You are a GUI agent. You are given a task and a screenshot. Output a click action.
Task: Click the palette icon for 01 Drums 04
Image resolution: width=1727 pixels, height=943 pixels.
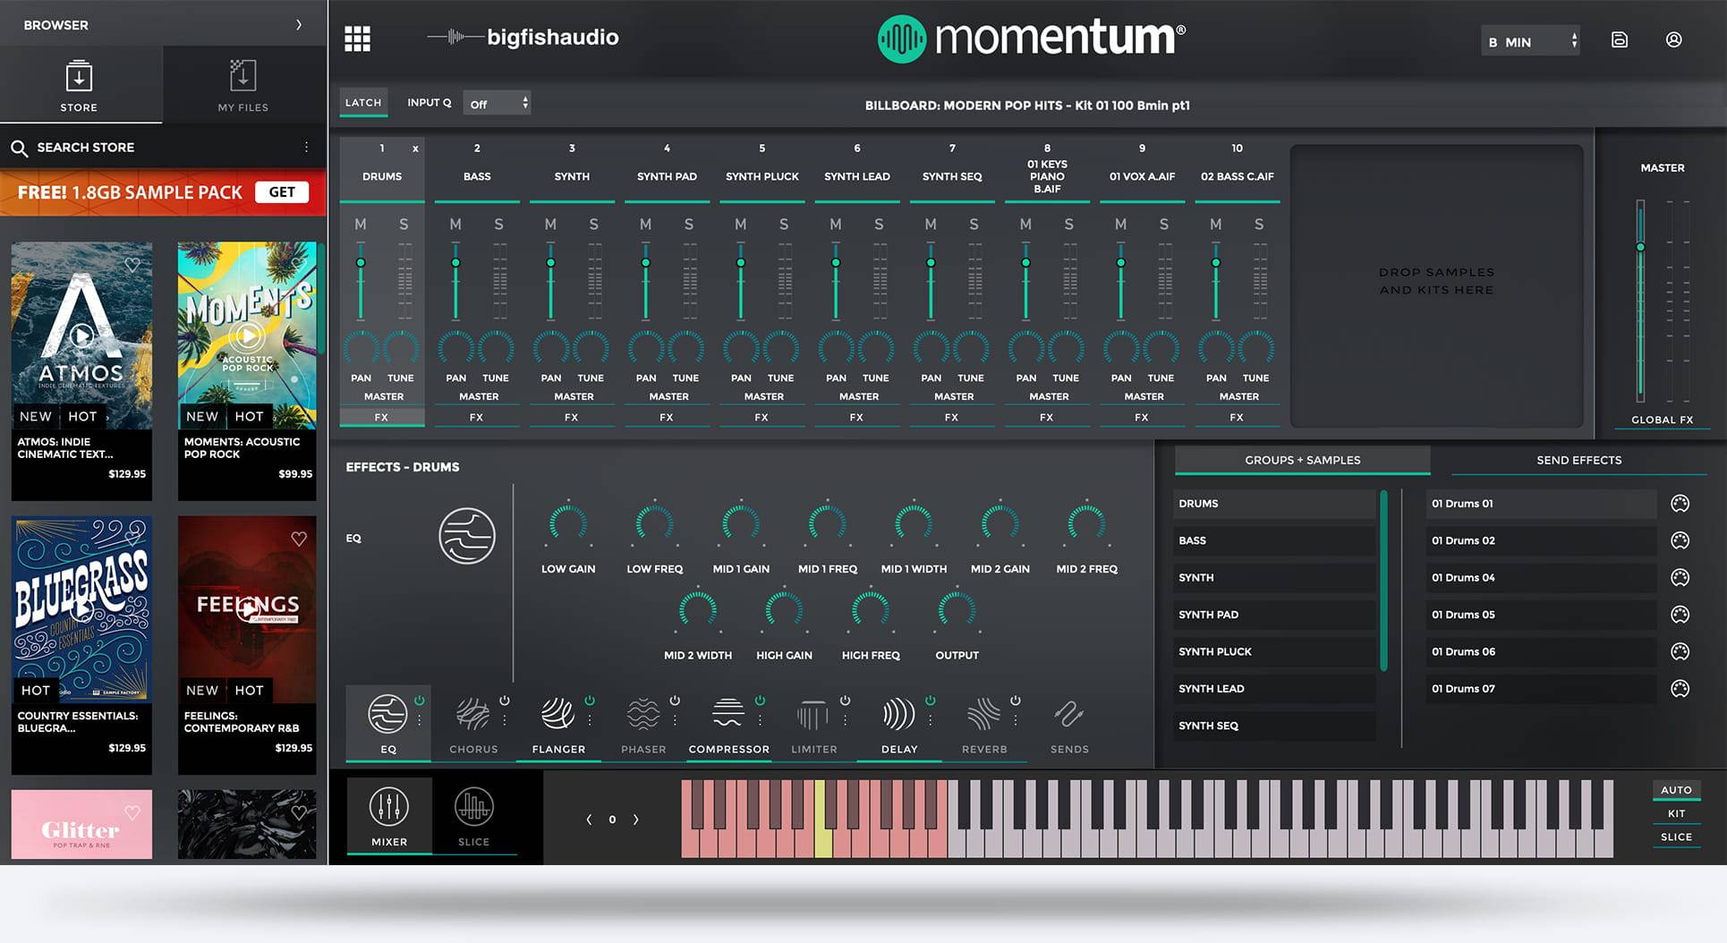coord(1680,578)
